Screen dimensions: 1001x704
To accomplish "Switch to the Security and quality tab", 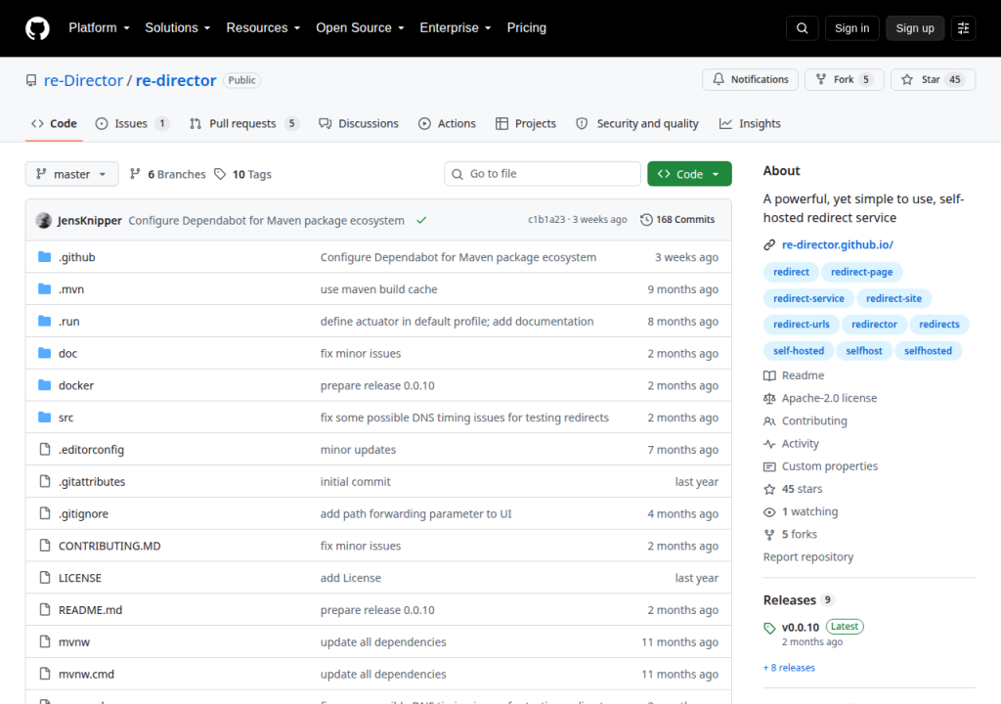I will (x=637, y=123).
